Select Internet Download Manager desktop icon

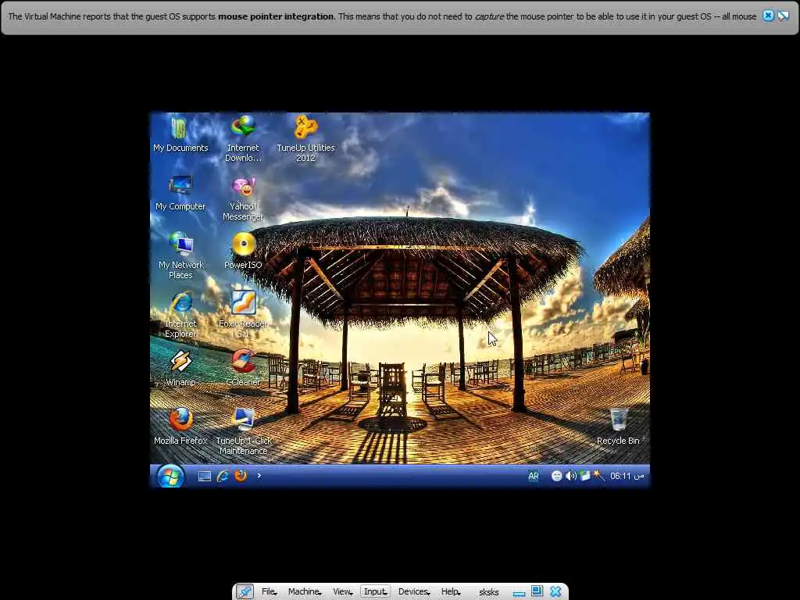point(243,139)
